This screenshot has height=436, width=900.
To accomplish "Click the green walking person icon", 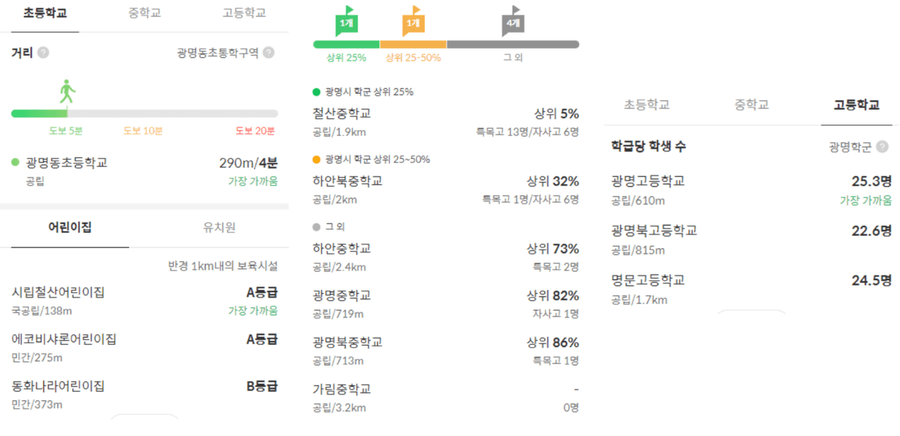I will tap(68, 92).
